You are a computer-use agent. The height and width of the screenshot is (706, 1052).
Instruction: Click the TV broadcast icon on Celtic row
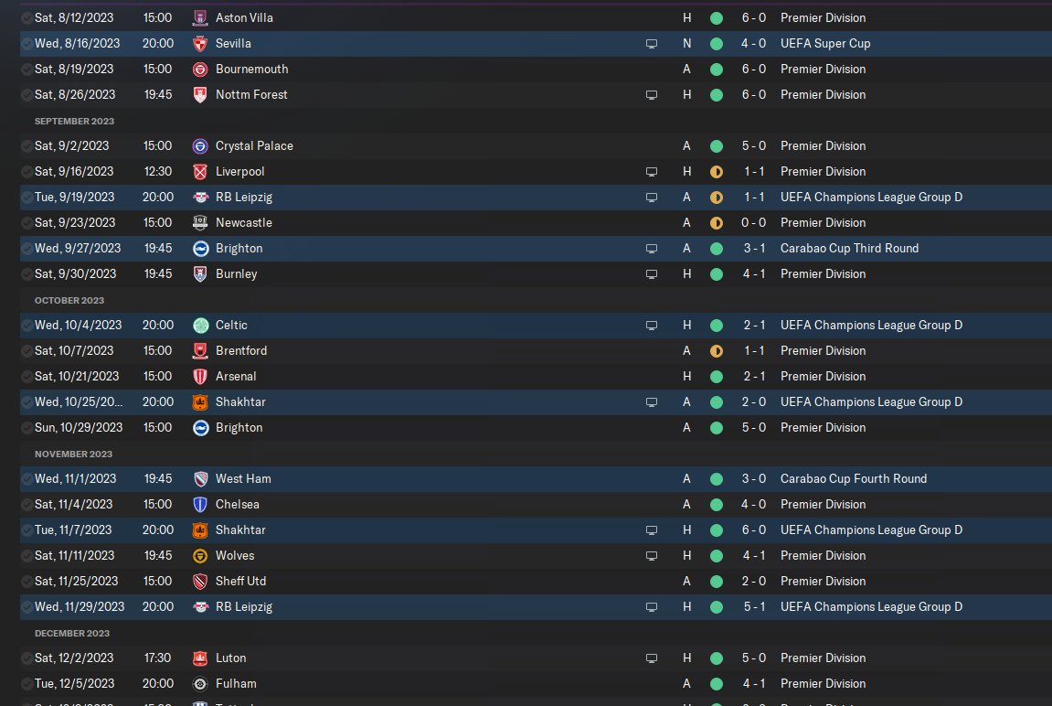(652, 325)
